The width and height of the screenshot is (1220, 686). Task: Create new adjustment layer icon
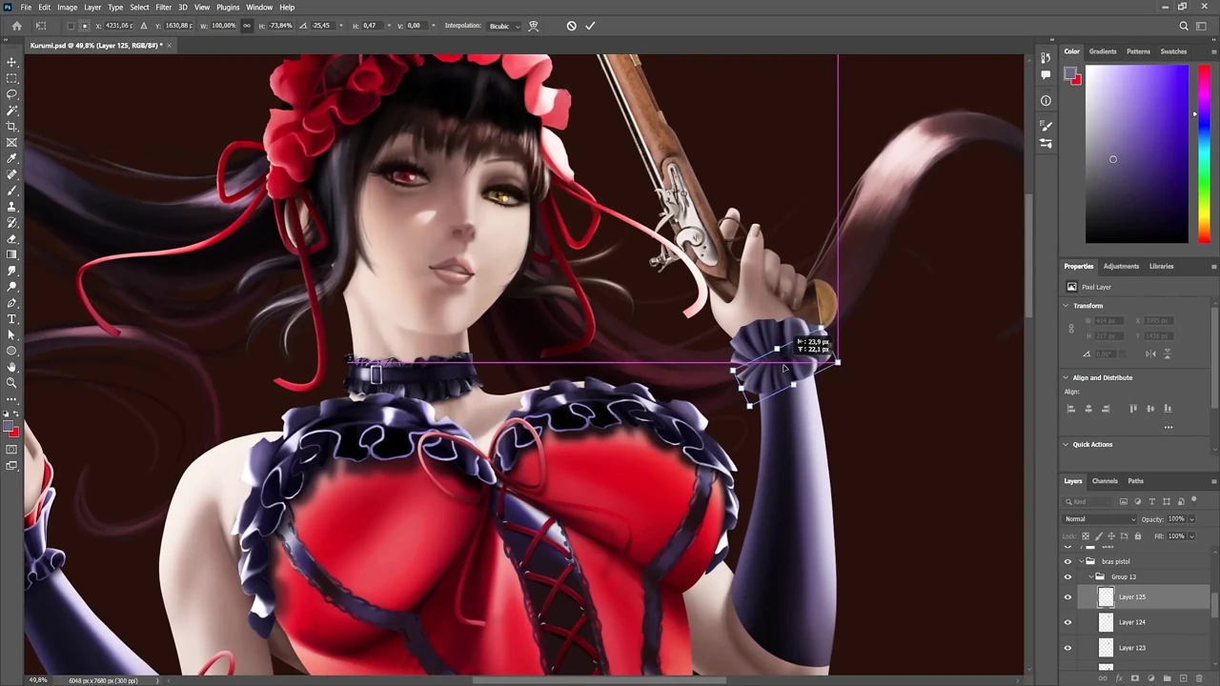coord(1152,678)
